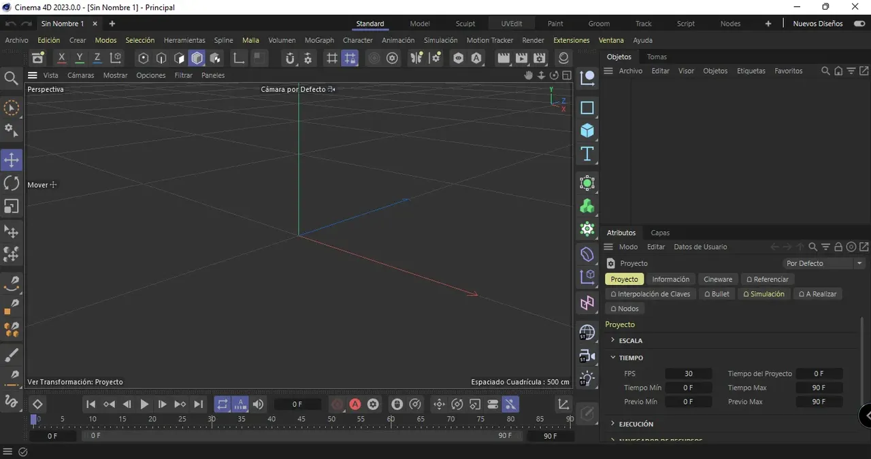Toggle Z axis lock
The image size is (871, 459).
97,58
